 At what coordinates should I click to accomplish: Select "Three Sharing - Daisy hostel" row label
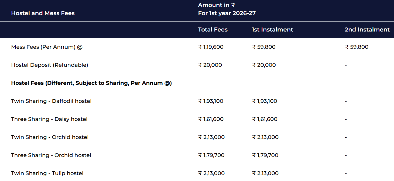49,119
